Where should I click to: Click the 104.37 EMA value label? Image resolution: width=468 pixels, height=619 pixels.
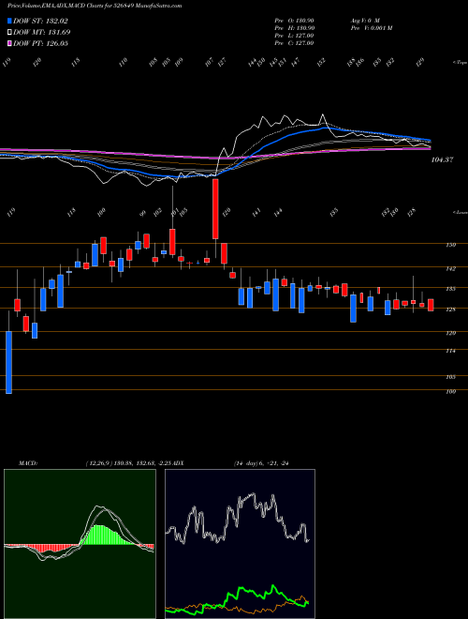(443, 159)
